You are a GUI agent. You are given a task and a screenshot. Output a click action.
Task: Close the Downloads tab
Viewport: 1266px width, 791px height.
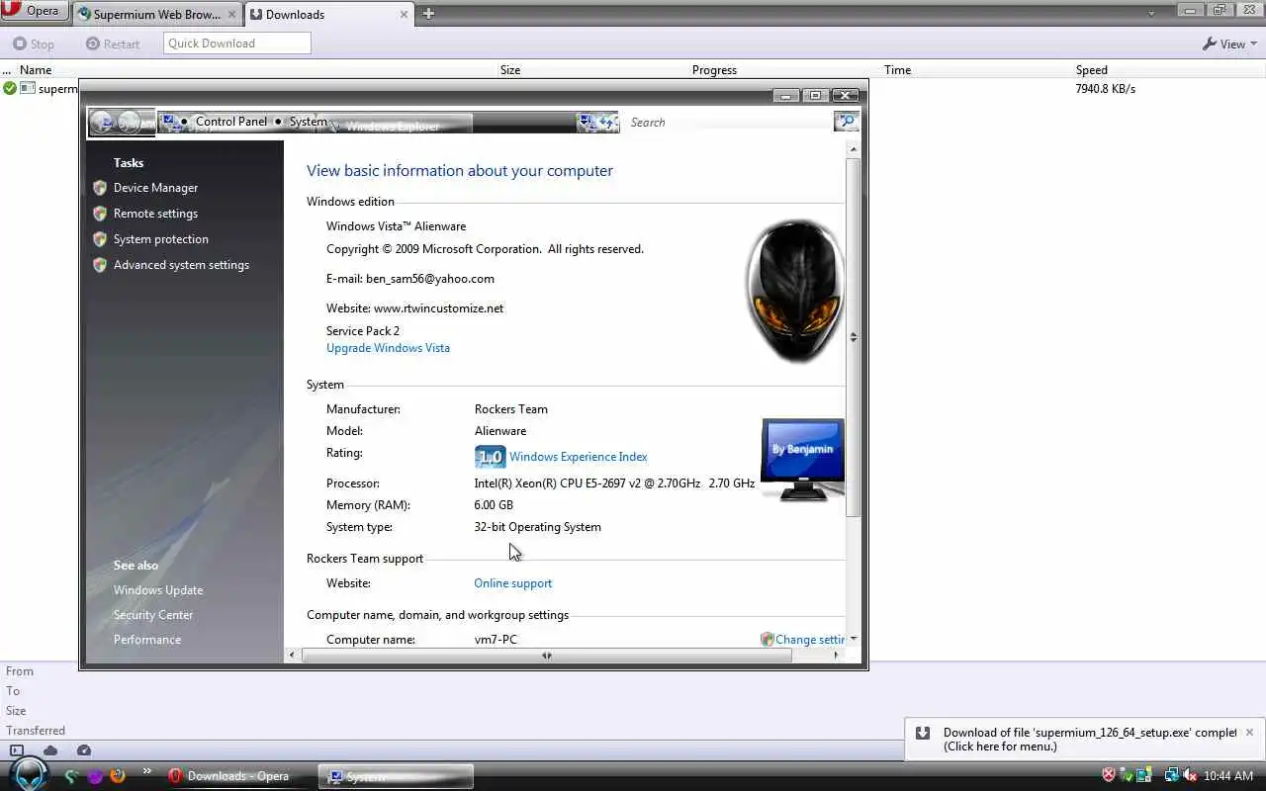tap(405, 14)
